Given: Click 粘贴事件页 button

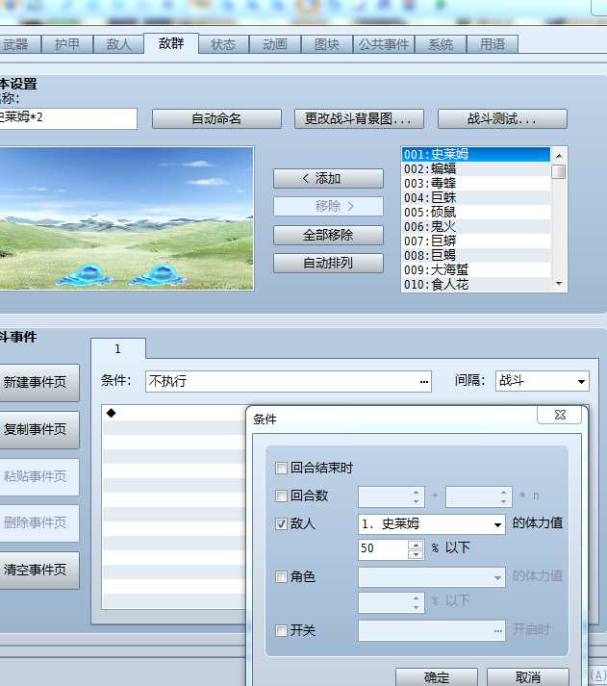Looking at the screenshot, I should pyautogui.click(x=38, y=476).
